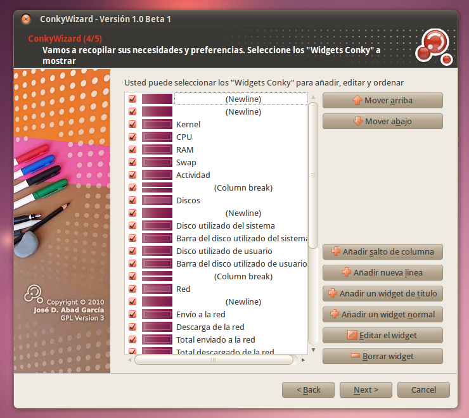Image resolution: width=469 pixels, height=418 pixels.
Task: Cancel the ConkyWizard dialog
Action: click(423, 389)
